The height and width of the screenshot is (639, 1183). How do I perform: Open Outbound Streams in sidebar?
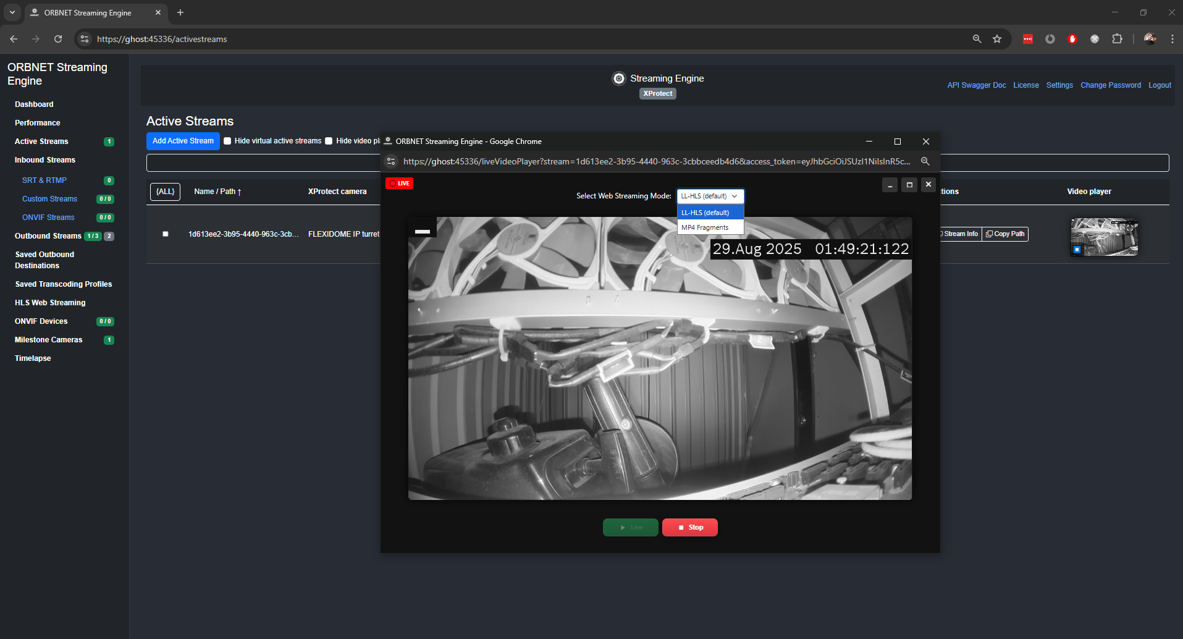click(48, 236)
